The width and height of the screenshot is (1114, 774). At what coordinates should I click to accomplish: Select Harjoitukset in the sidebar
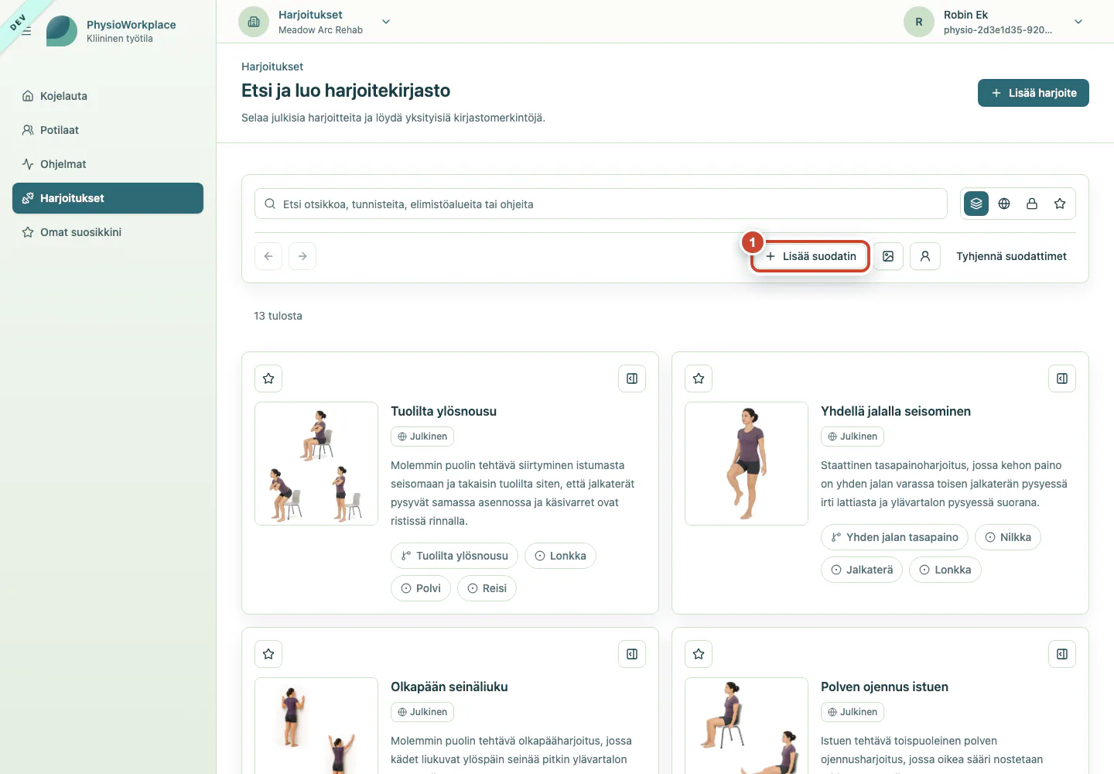tap(108, 198)
